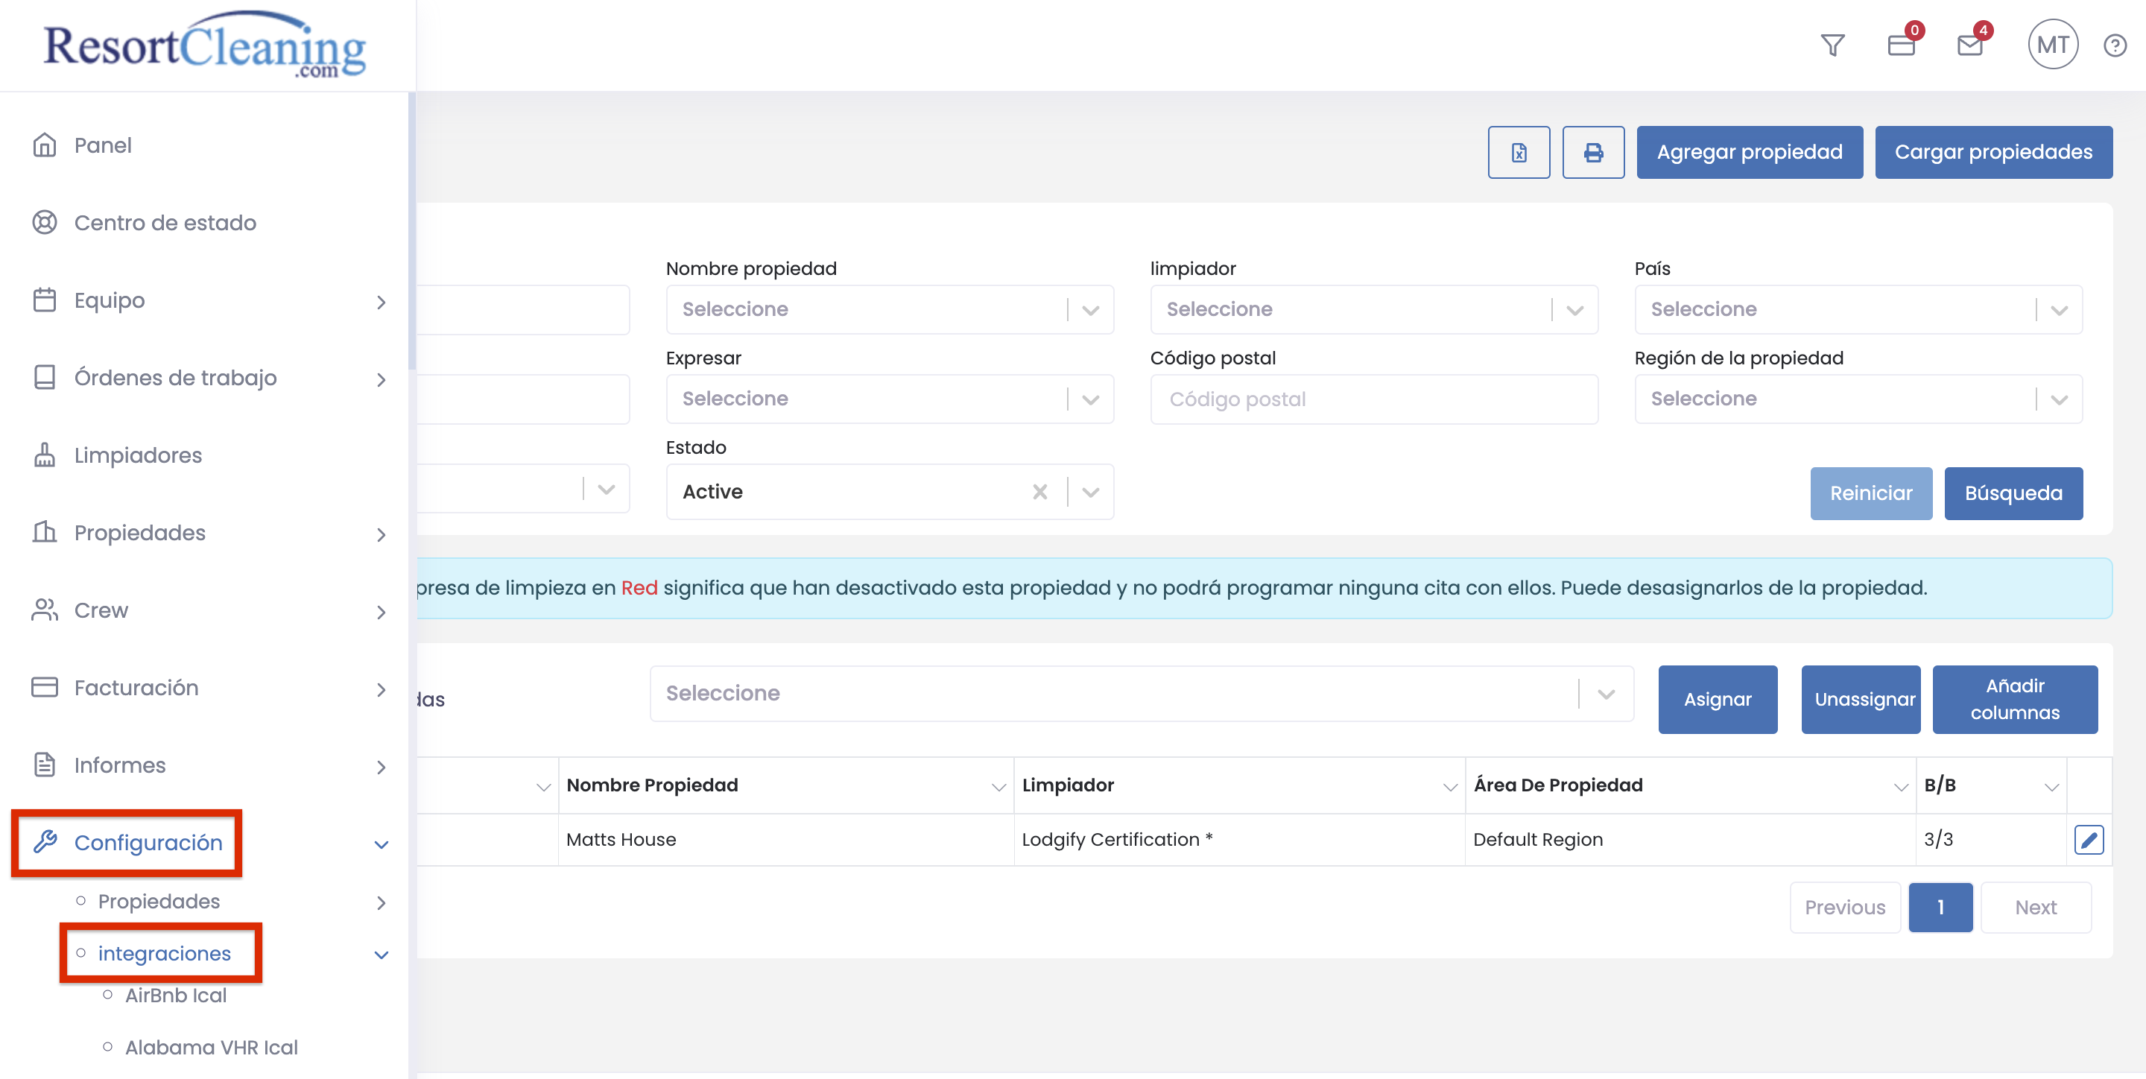Open the billing card notifications icon
The height and width of the screenshot is (1079, 2146).
click(1901, 45)
